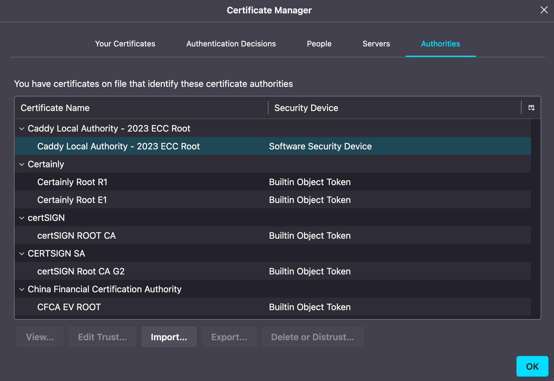Sort by Security Device column header
The width and height of the screenshot is (554, 381).
tap(306, 108)
